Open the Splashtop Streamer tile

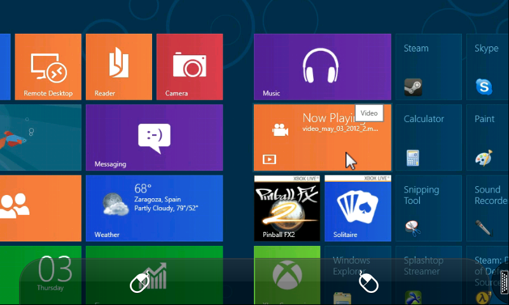pos(428,275)
